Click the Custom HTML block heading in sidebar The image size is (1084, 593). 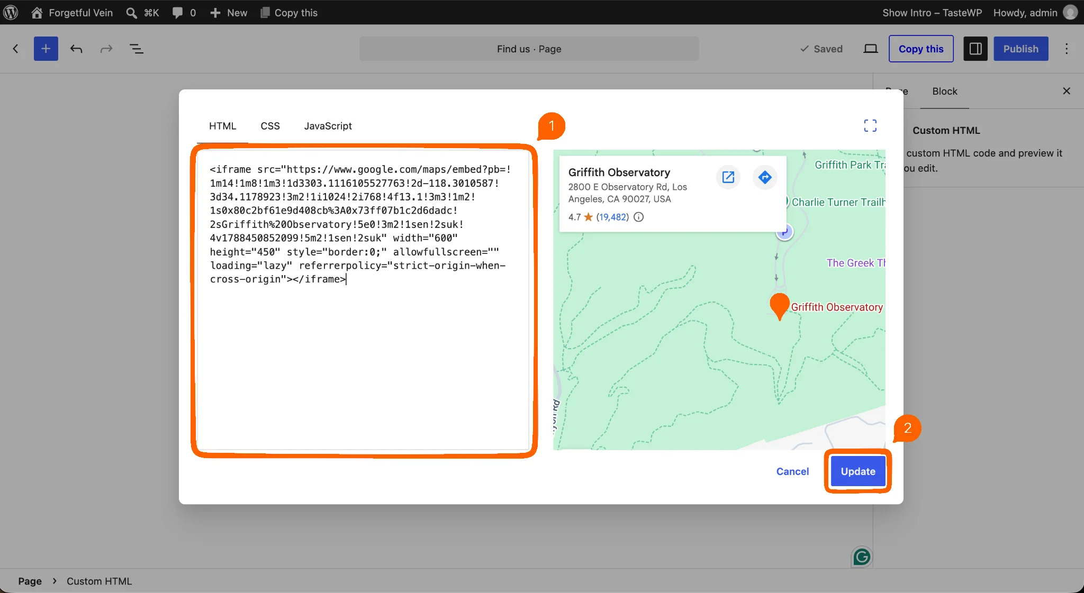point(946,130)
